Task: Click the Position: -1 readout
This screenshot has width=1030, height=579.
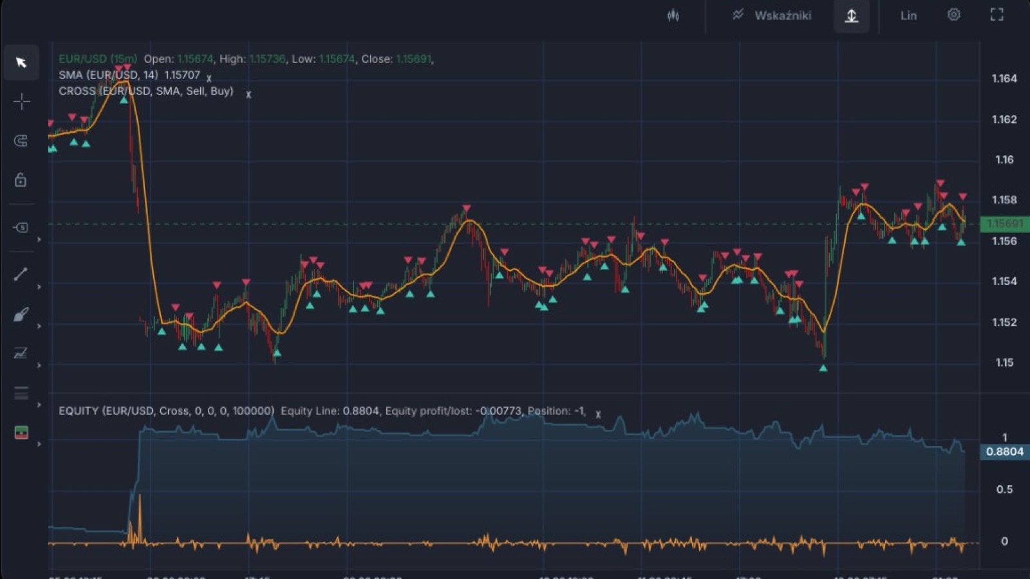Action: click(x=556, y=410)
